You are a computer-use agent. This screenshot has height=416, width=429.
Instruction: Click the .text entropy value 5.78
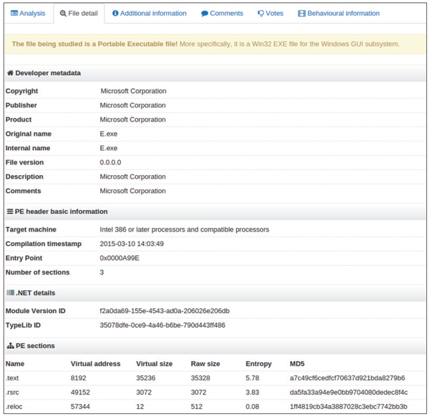pos(252,378)
